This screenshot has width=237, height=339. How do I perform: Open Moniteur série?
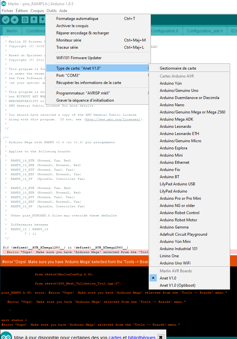click(x=98, y=40)
